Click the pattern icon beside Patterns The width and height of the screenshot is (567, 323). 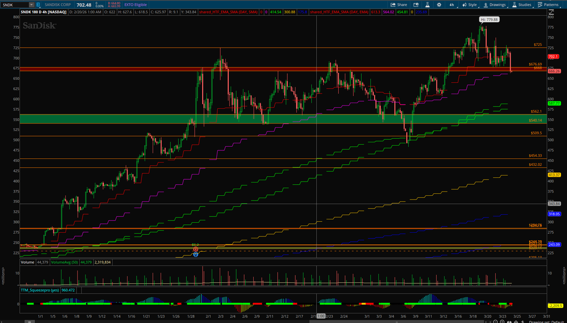(x=540, y=4)
